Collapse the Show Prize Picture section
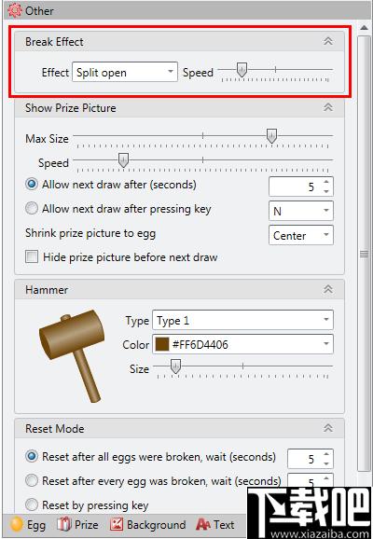 tap(328, 107)
